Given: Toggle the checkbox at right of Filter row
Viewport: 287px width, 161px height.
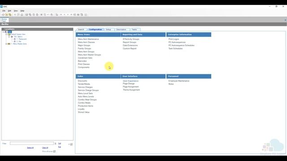Looking at the screenshot, I should [x=71, y=144].
